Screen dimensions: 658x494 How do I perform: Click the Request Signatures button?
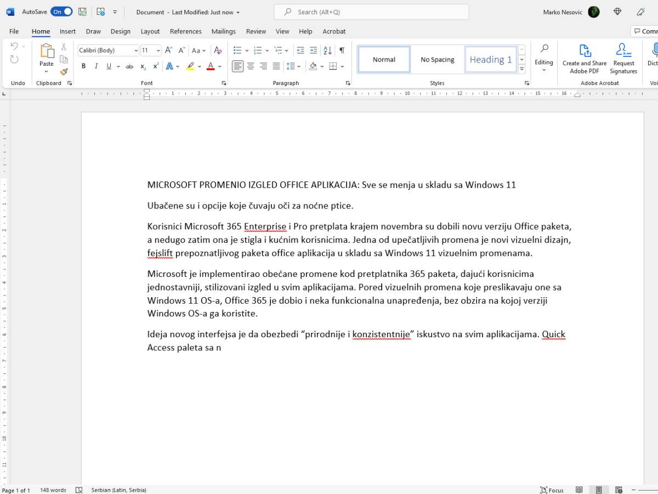(623, 60)
